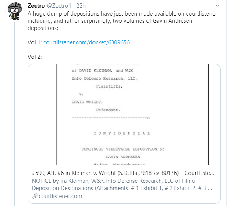Follow the Vol 1 courtlistener.com/docket link

pos(88,42)
